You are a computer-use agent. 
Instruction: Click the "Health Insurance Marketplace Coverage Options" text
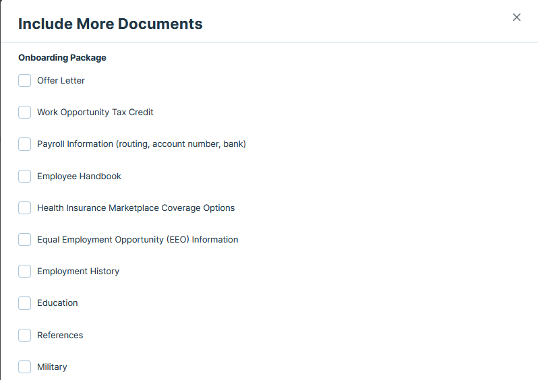[136, 208]
